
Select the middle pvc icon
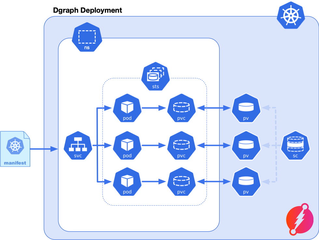click(x=181, y=146)
